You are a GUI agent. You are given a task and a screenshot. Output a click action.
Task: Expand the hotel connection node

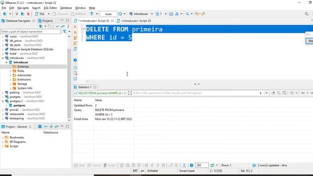click(x=2, y=54)
